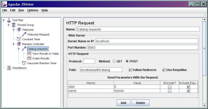The width and height of the screenshot is (208, 109).
Task: Click the vertical scrollbar thumb
Action: pos(204,49)
